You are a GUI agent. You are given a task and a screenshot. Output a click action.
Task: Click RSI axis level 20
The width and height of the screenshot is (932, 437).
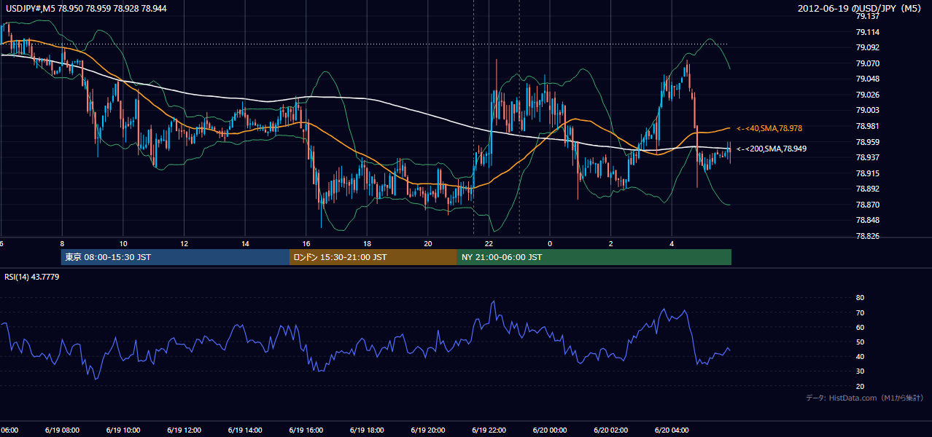(x=860, y=386)
